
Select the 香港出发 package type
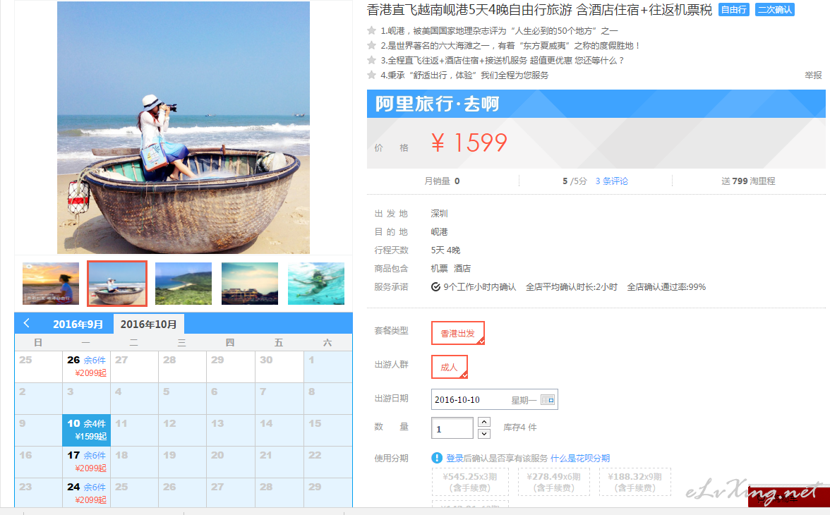coord(458,333)
